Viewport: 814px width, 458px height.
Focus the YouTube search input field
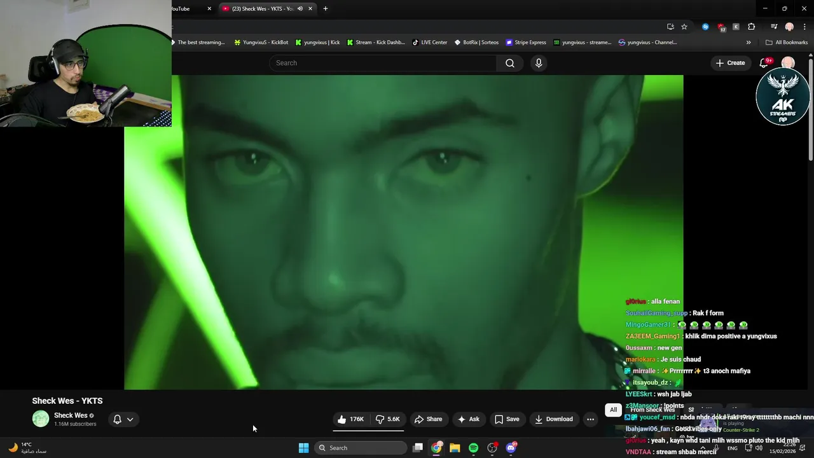coord(383,63)
